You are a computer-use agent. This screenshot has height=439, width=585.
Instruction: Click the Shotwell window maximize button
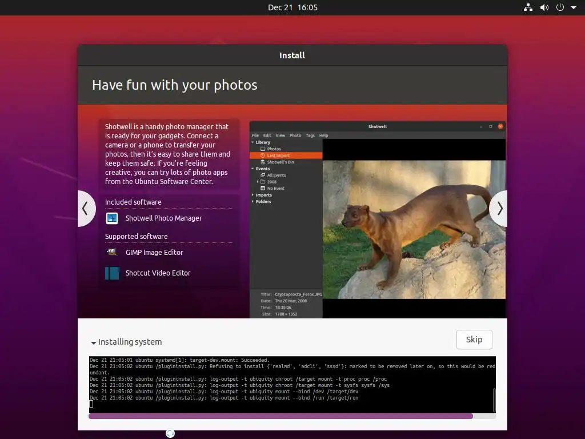[x=491, y=126]
